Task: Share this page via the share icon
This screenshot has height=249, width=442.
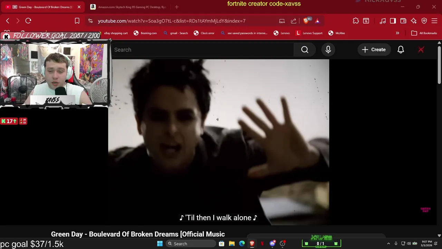Action: (294, 21)
